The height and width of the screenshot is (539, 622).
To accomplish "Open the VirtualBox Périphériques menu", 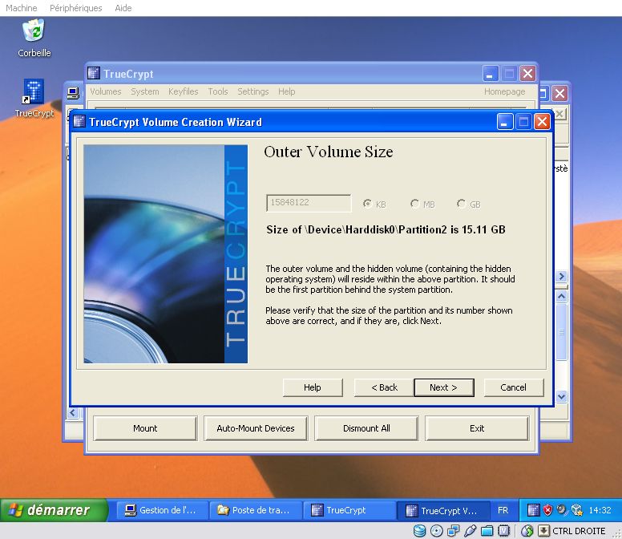I will click(76, 8).
